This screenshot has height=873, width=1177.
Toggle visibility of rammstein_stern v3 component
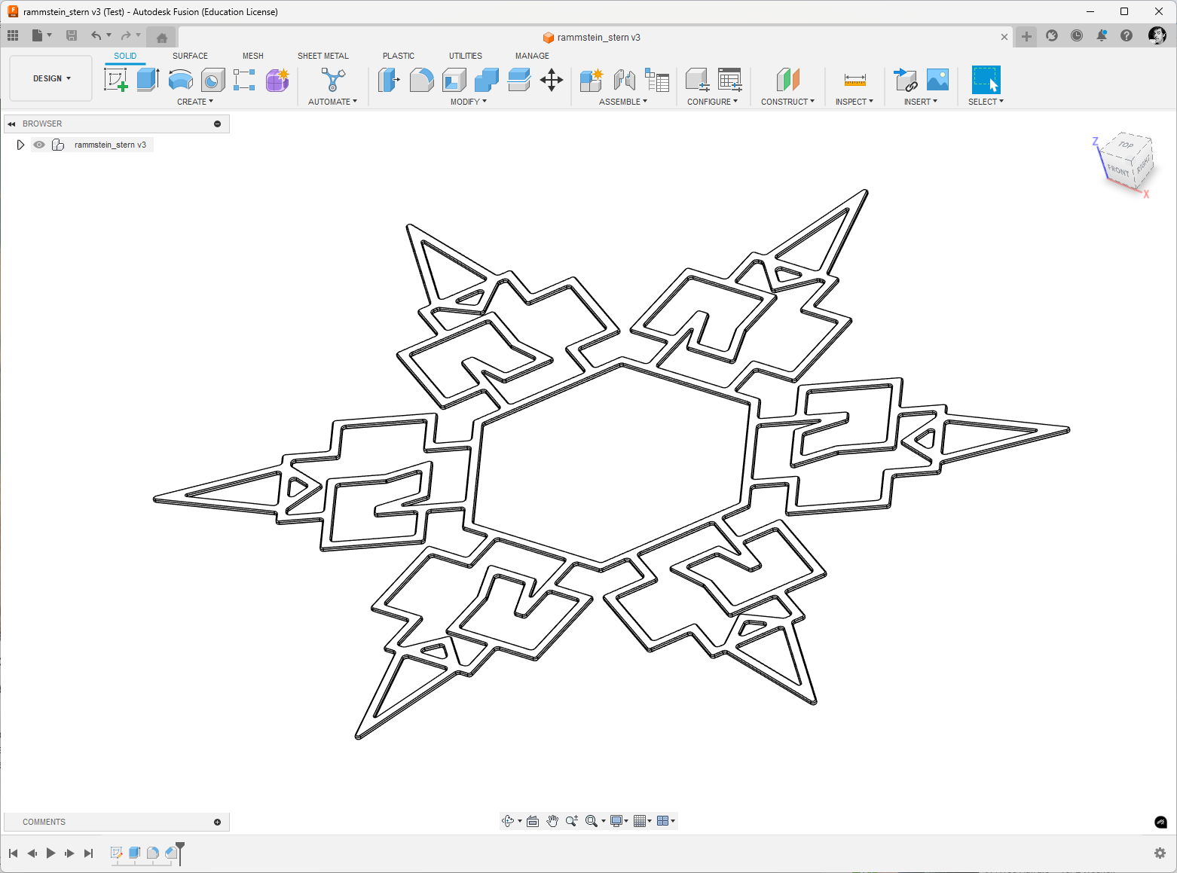[39, 145]
